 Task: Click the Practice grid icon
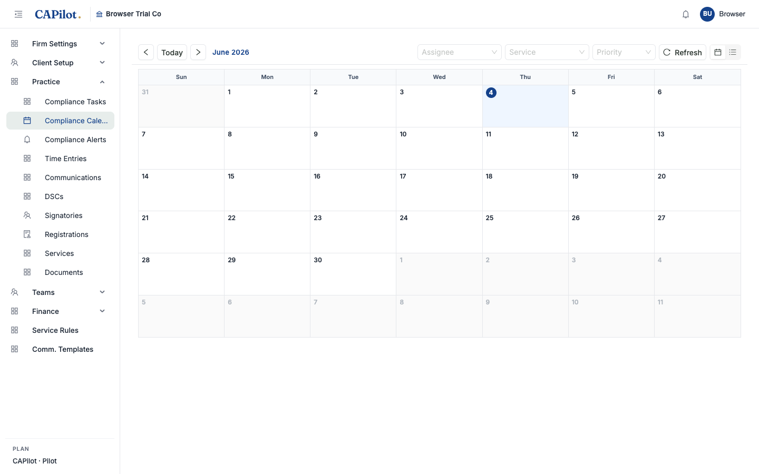coord(15,82)
